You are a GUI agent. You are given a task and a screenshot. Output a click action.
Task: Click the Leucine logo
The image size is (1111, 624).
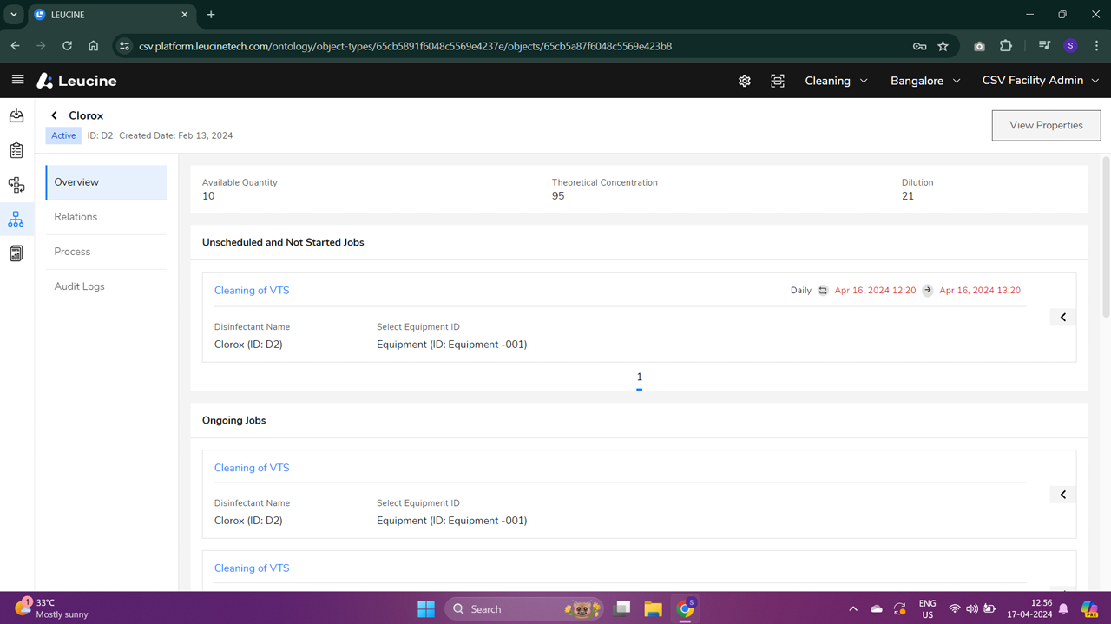(76, 81)
